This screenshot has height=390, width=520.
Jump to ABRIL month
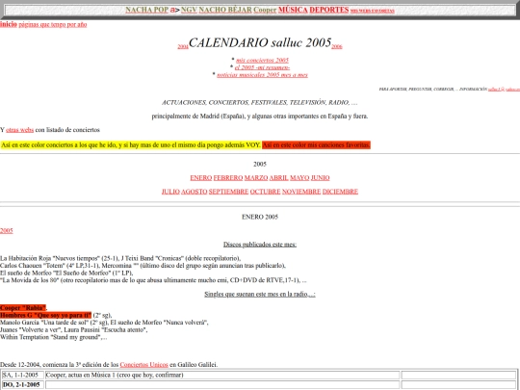[278, 178]
